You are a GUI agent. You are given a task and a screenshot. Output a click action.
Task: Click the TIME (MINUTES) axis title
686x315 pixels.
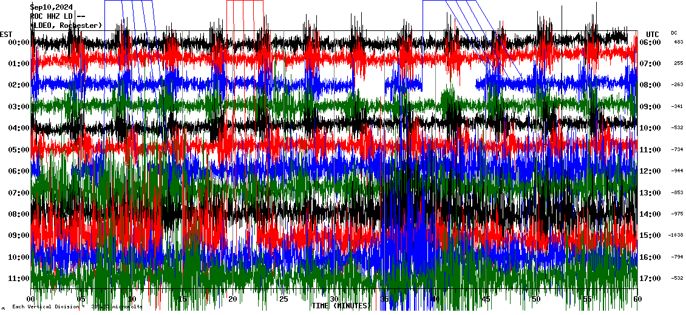(341, 305)
